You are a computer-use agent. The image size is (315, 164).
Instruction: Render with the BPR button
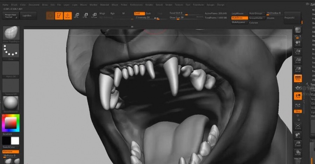(298, 30)
